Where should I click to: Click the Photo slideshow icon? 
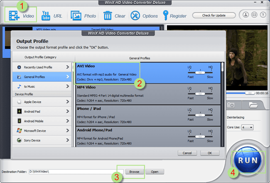click(x=76, y=16)
